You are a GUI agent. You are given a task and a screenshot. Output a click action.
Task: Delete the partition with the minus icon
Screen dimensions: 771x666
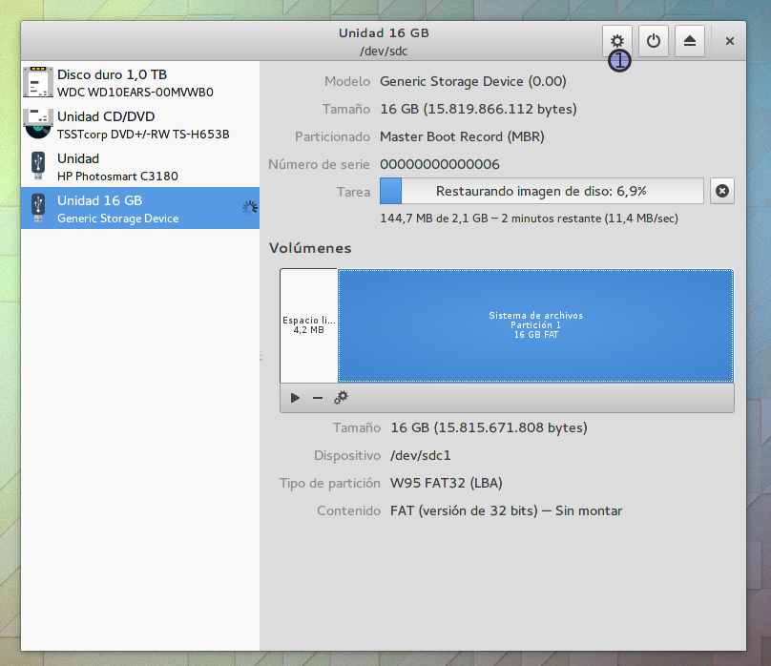(x=318, y=398)
